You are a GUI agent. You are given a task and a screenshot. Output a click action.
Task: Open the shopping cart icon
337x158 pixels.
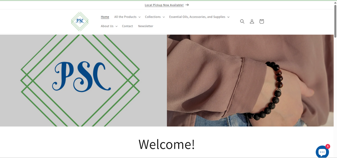pos(262,21)
